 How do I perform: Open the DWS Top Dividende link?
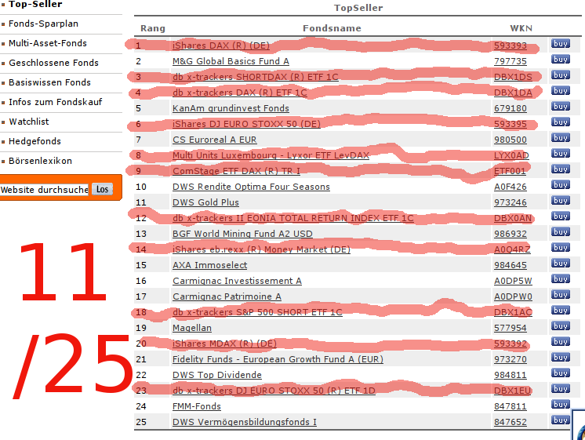216,375
